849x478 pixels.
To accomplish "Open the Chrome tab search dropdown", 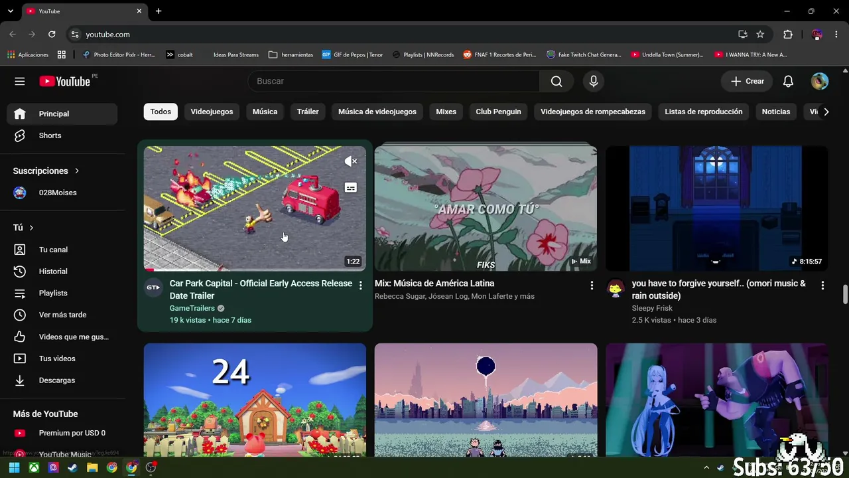I will 10,11.
